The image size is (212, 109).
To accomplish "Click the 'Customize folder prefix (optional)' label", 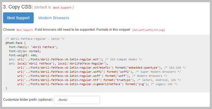I will [28, 100].
